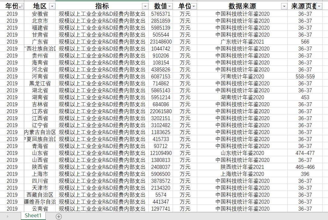Viewport: 328px width, 220px height.
Task: Select the cell with region 河南省
Action: pos(40,77)
